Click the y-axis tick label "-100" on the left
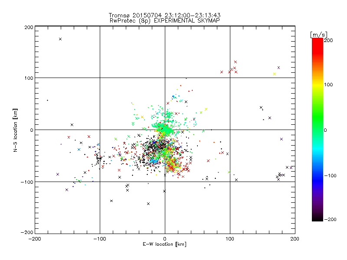 (27, 182)
